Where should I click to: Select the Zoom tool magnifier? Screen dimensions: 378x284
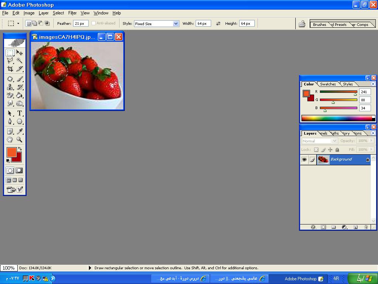tap(20, 139)
